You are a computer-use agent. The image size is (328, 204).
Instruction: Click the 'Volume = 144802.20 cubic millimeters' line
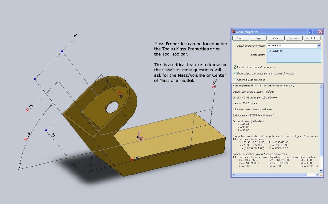point(253,110)
